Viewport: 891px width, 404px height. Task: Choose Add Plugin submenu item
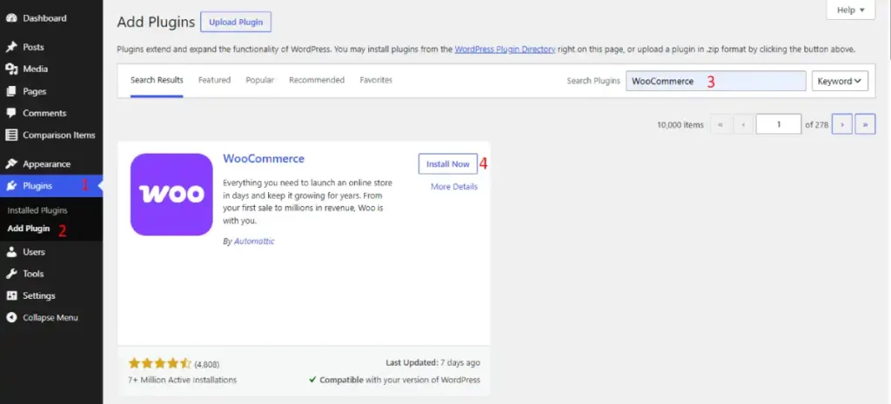tap(29, 228)
